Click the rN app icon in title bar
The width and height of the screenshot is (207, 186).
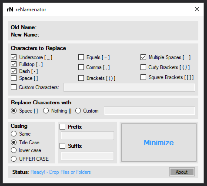click(10, 10)
